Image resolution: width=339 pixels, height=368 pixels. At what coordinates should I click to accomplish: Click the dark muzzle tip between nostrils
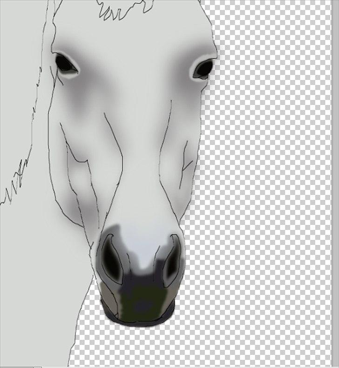coord(141,297)
